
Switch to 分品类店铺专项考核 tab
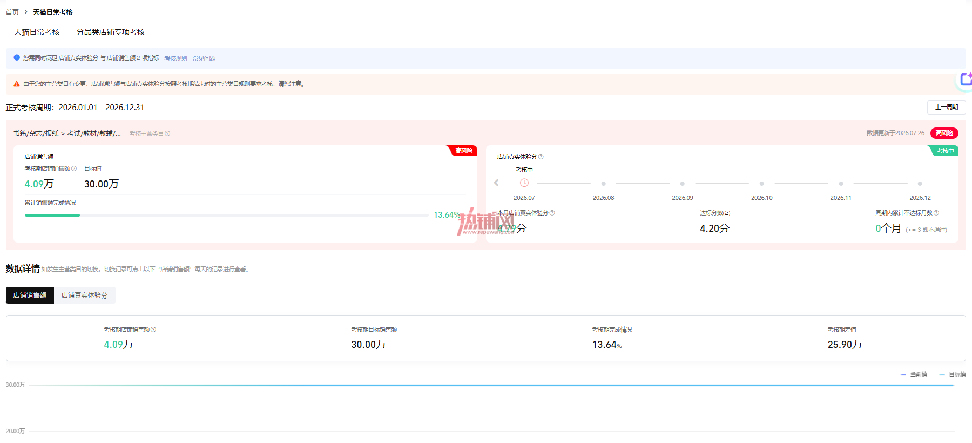coord(111,32)
